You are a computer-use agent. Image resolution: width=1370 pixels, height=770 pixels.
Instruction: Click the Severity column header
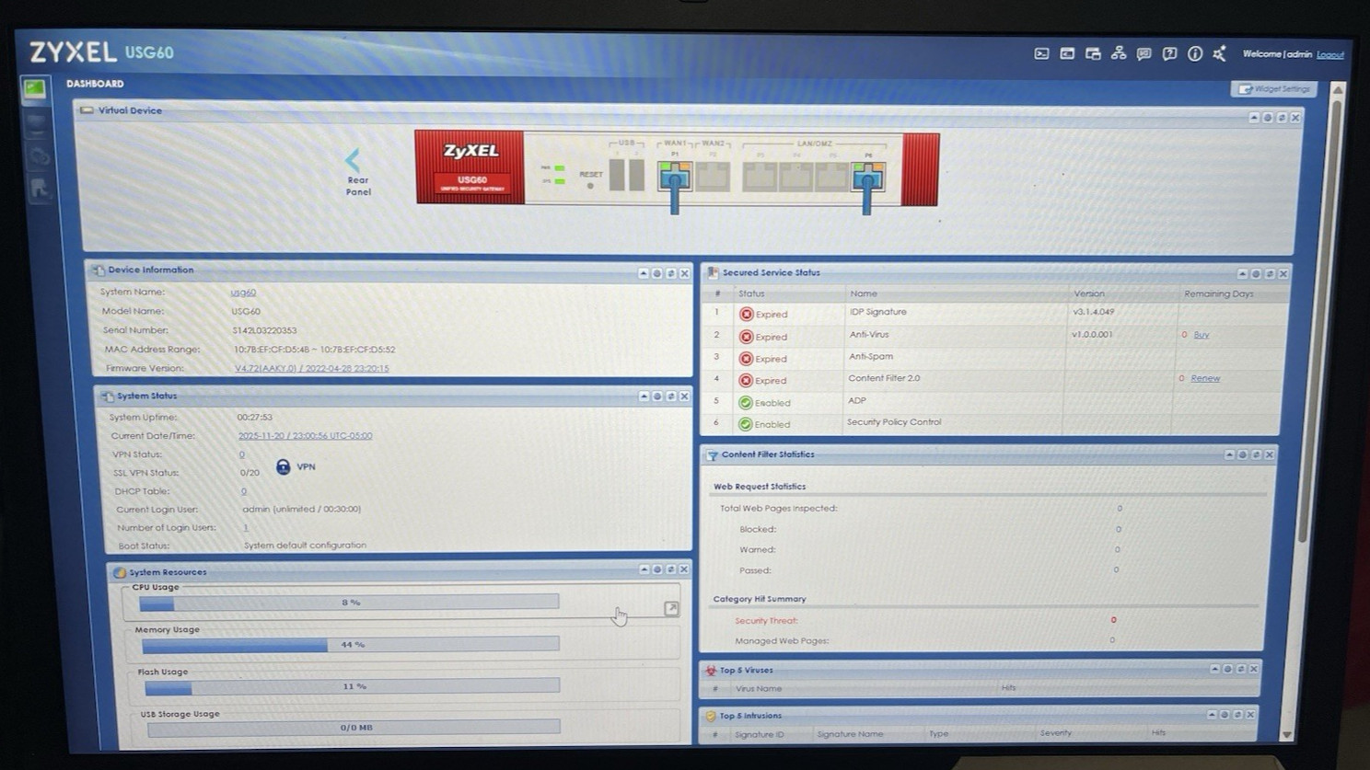pos(1056,733)
